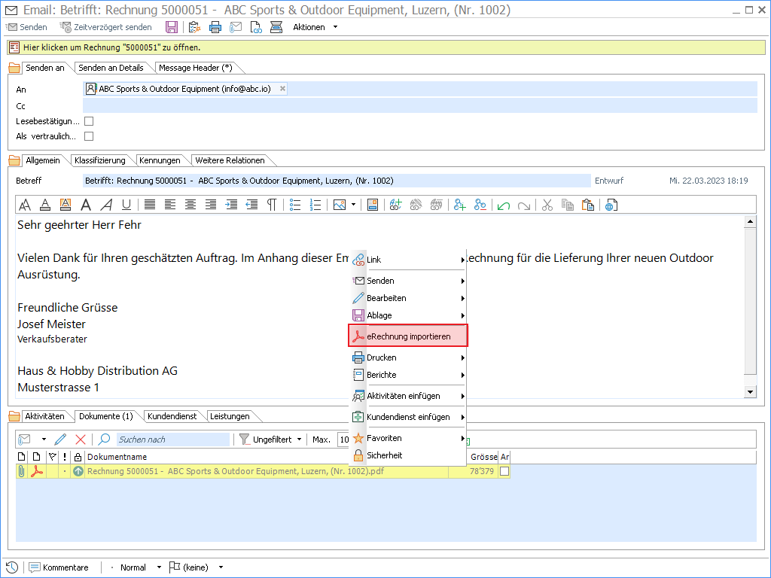Switch to the Klassifizierung tab
This screenshot has width=771, height=578.
pos(99,160)
